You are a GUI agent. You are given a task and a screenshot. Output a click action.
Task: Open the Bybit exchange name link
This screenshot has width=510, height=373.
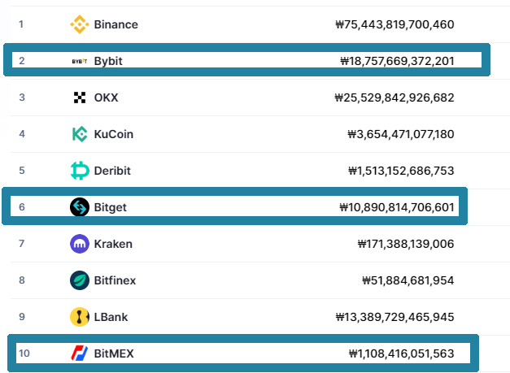point(108,61)
